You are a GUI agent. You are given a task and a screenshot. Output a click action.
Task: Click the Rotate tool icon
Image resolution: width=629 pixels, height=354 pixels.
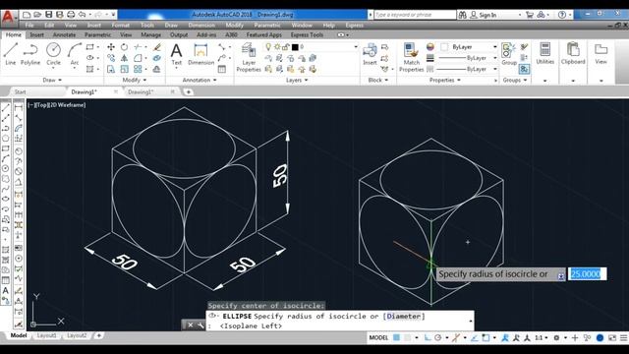point(125,47)
